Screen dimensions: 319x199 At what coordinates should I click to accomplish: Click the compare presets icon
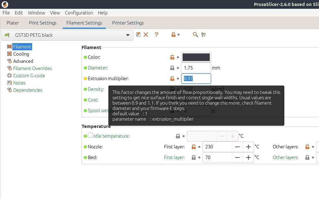click(x=203, y=35)
